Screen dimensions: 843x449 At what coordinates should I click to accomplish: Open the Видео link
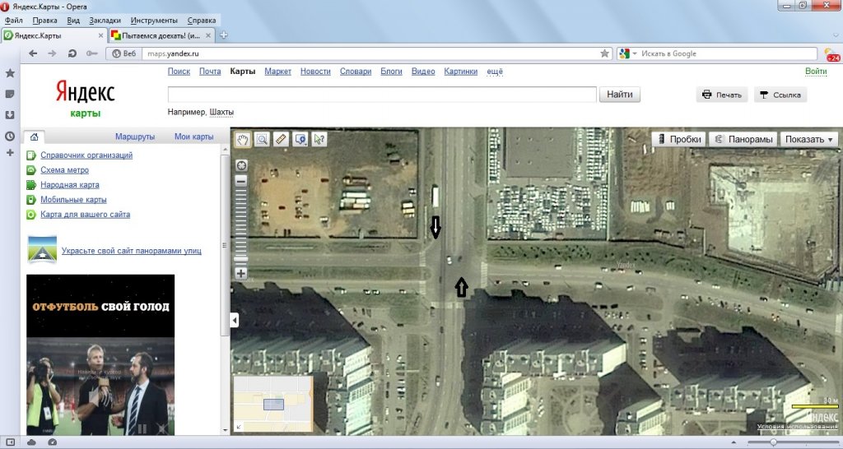tap(423, 72)
